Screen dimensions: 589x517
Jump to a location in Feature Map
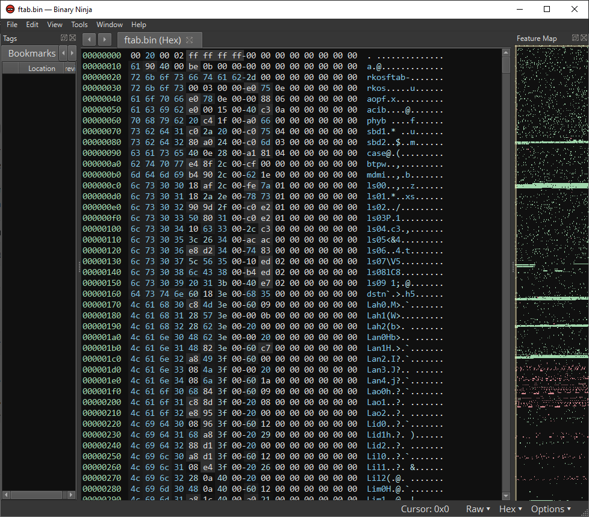tap(551, 241)
